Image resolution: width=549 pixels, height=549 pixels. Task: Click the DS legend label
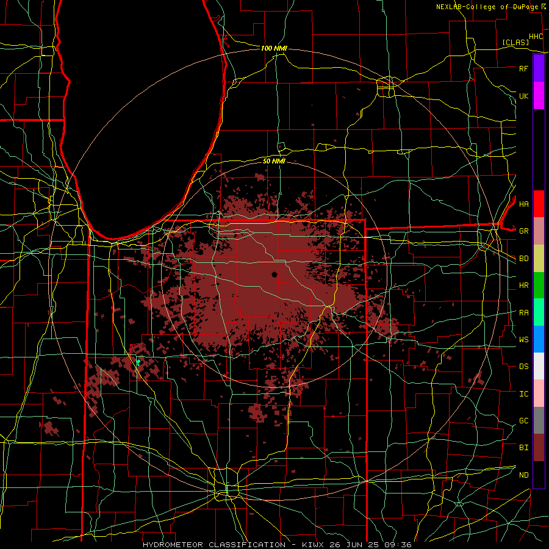523,367
